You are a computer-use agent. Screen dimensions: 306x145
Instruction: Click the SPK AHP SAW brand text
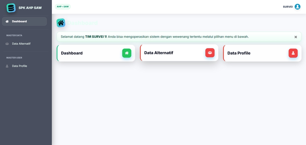coord(30,8)
